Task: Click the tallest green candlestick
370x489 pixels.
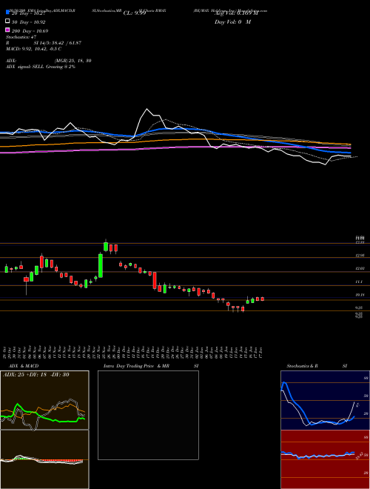Action: [x=101, y=266]
